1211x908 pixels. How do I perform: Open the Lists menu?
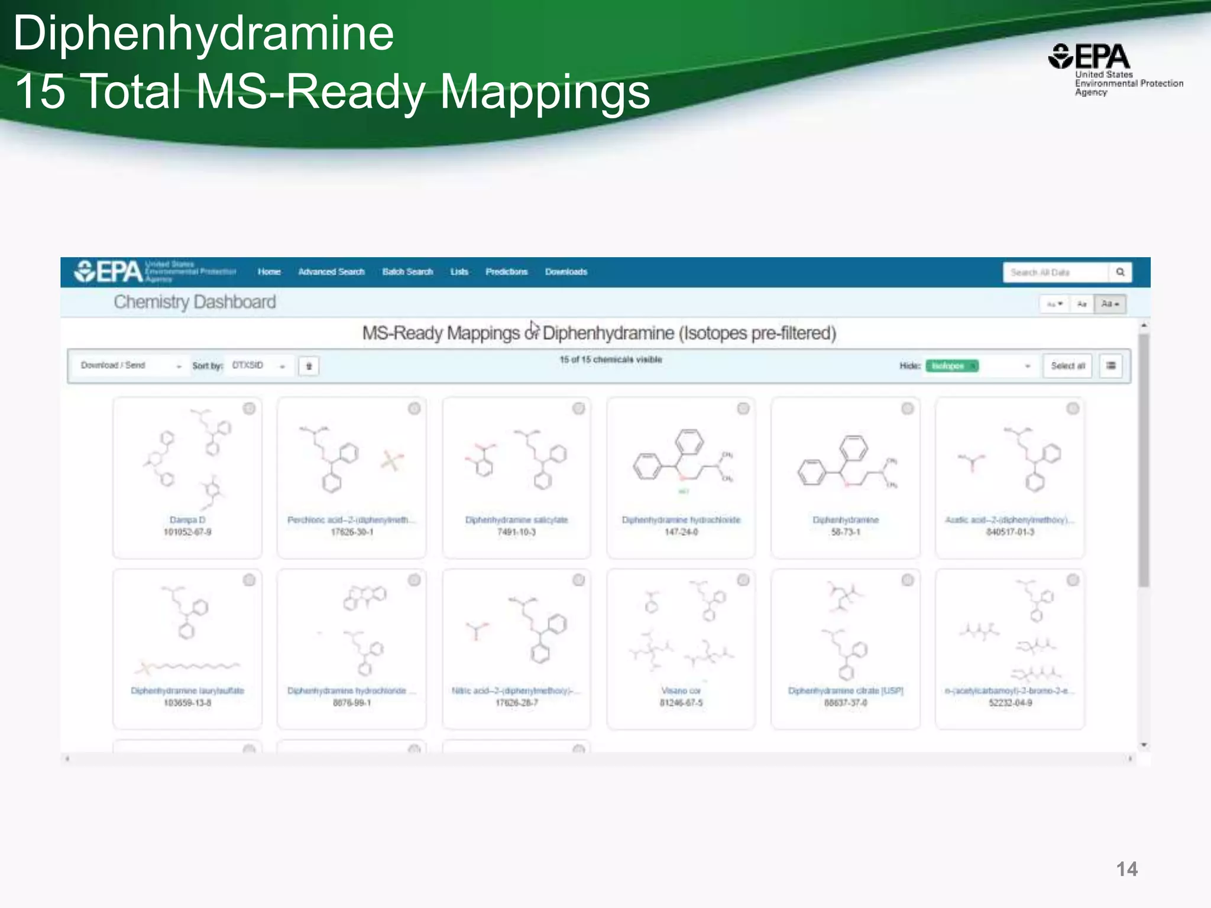click(459, 272)
